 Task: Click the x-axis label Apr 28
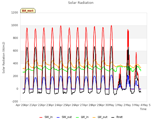pos(88,105)
